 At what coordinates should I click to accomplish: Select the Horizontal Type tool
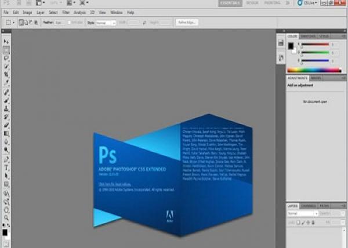[x=6, y=167]
